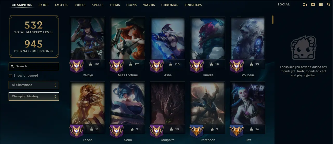This screenshot has width=333, height=144.
Task: Click the poro mascot icon in social panel
Action: 303,48
